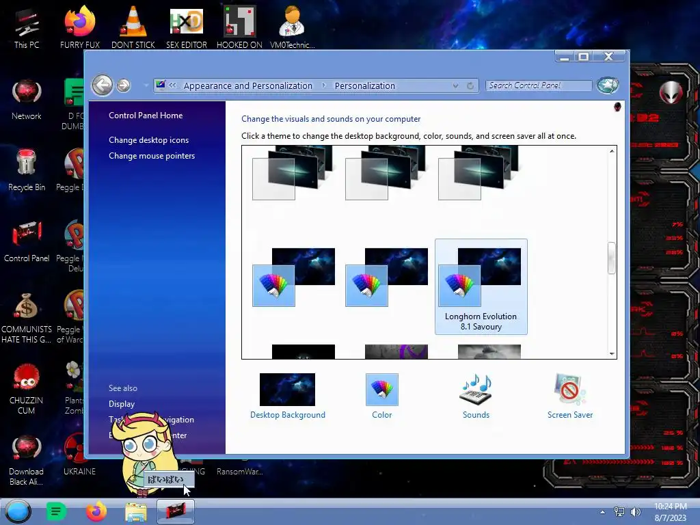
Task: Open This PC desktop icon
Action: (x=27, y=27)
